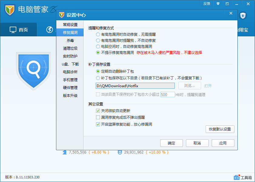The height and width of the screenshot is (182, 255).
Task: Uncheck 开启蓝屏修复功能，放心修漏洞 checkbox
Action: pyautogui.click(x=98, y=124)
